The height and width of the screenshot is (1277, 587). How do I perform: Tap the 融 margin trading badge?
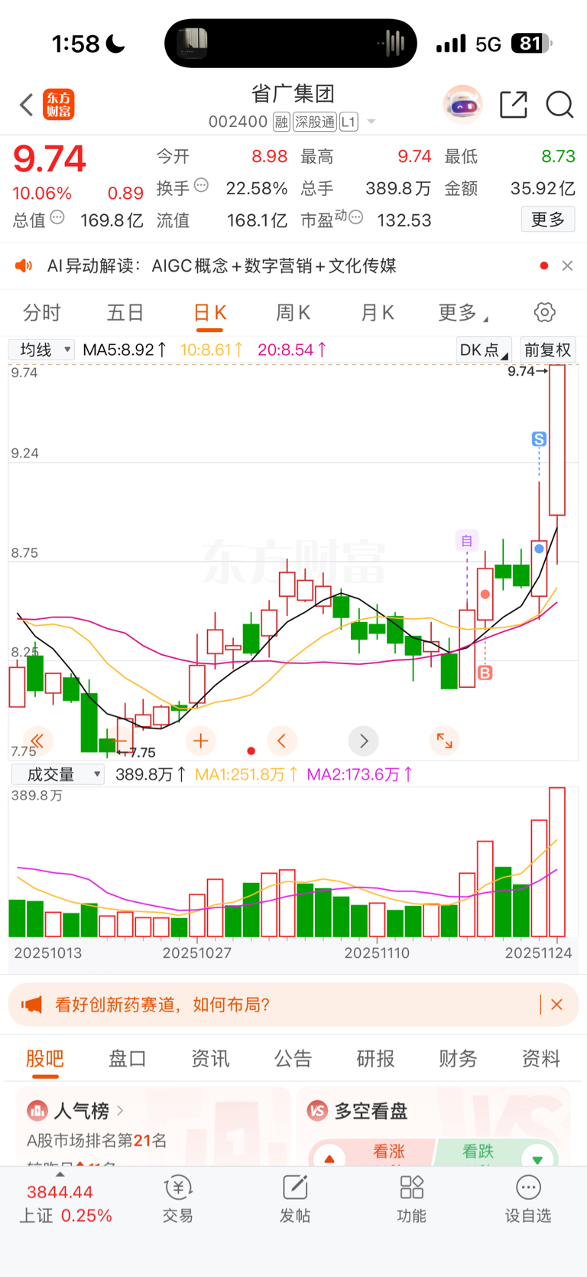click(281, 122)
